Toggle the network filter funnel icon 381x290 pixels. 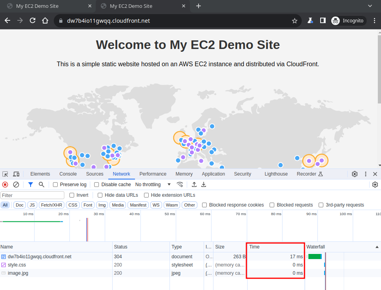[x=31, y=185]
